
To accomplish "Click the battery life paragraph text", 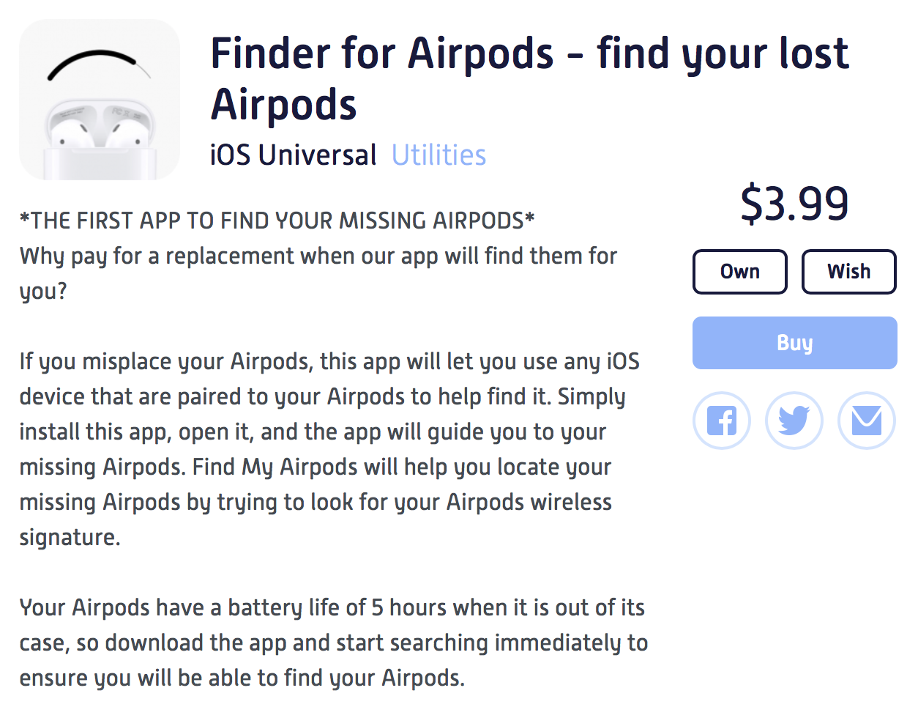I will (334, 643).
